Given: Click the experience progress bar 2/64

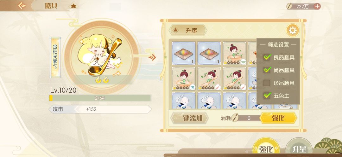Looking at the screenshot, I should (x=100, y=98).
